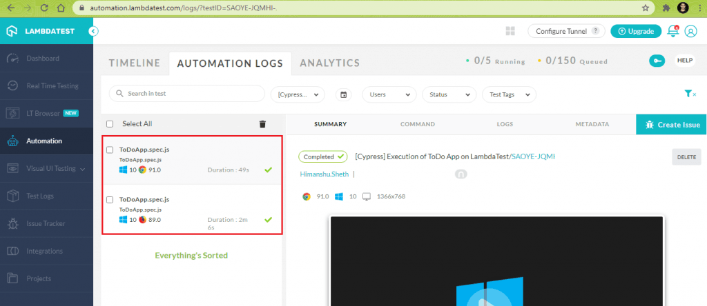Click the Automation robot icon

click(13, 141)
